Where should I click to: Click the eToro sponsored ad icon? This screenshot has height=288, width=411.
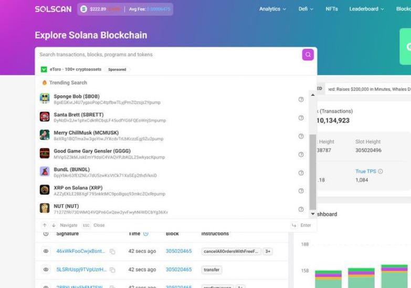point(44,69)
